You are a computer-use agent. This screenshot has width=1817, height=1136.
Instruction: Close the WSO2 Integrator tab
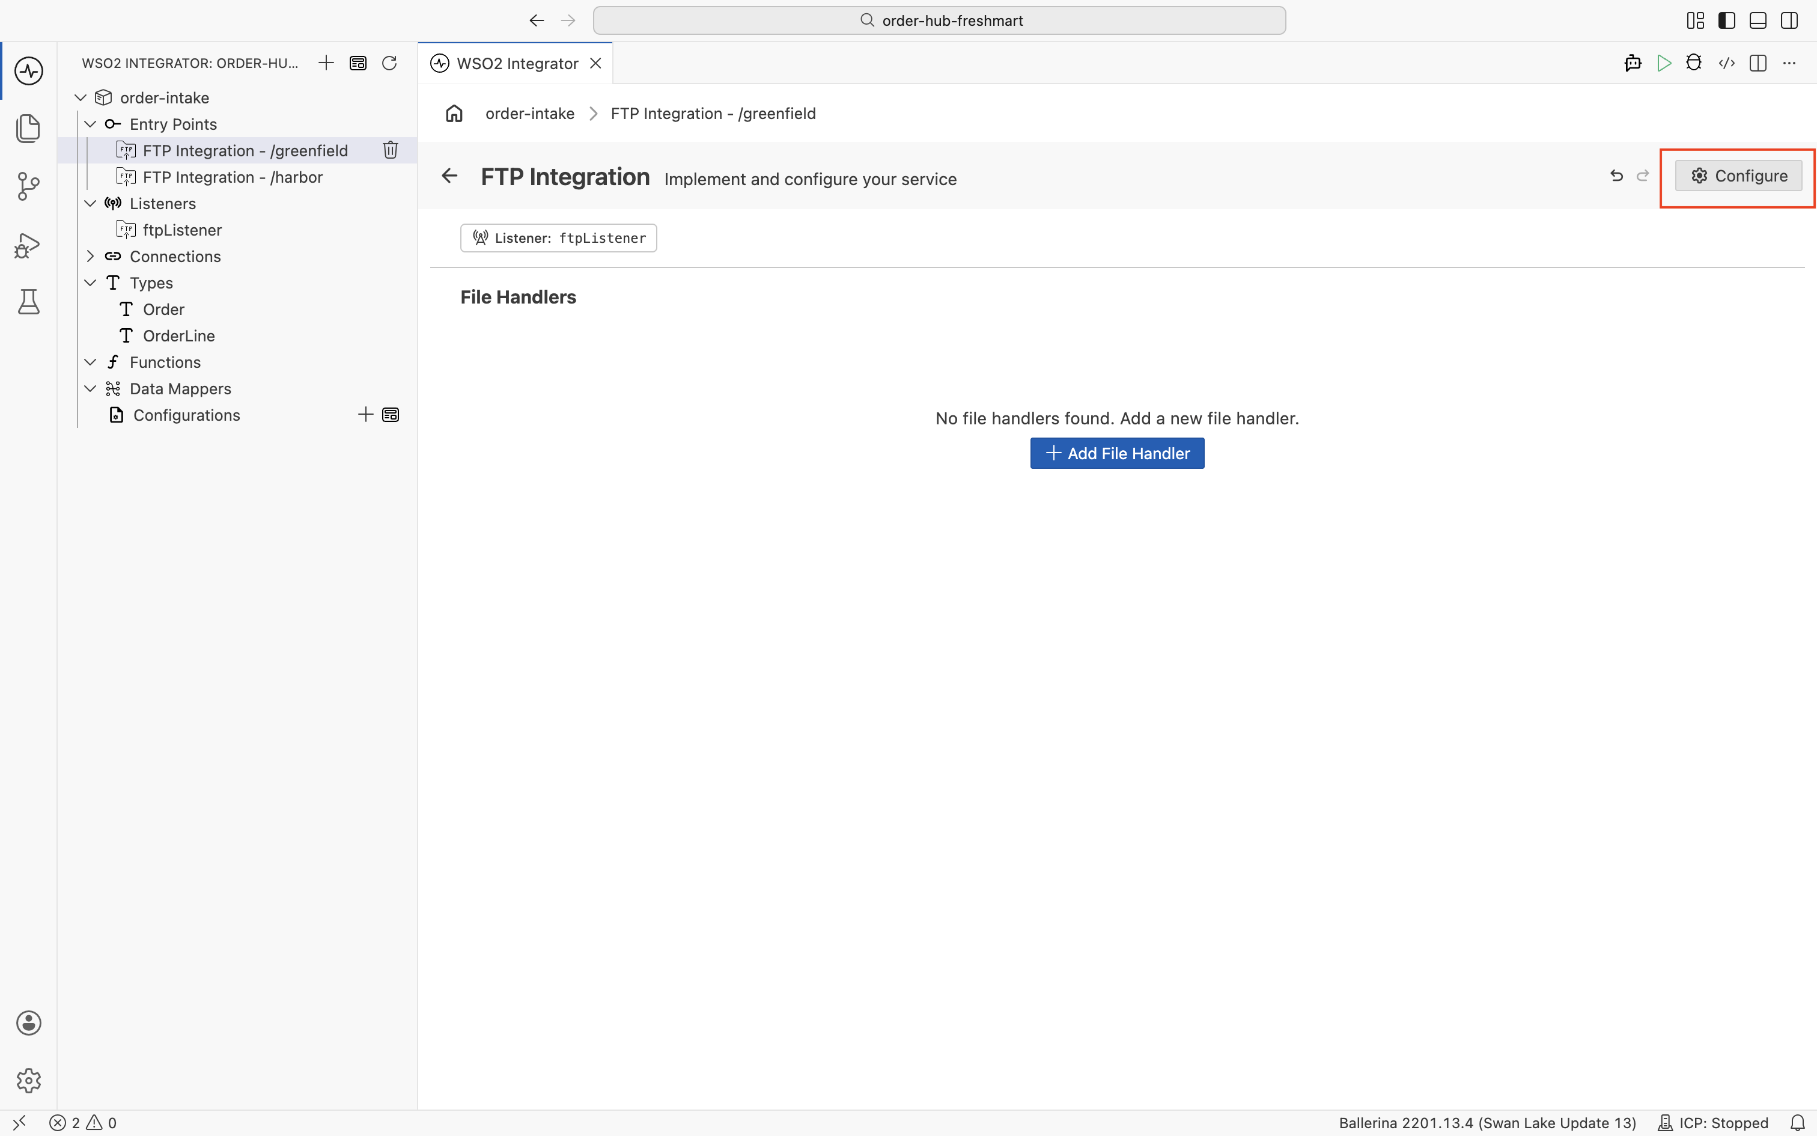pos(595,63)
